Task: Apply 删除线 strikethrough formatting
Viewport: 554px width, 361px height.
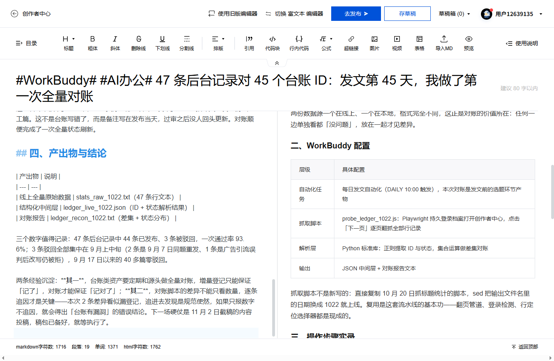Action: tap(138, 43)
